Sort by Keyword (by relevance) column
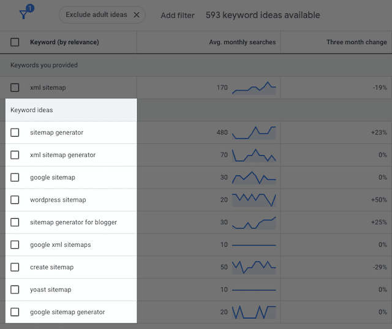This screenshot has width=392, height=329. (x=64, y=42)
